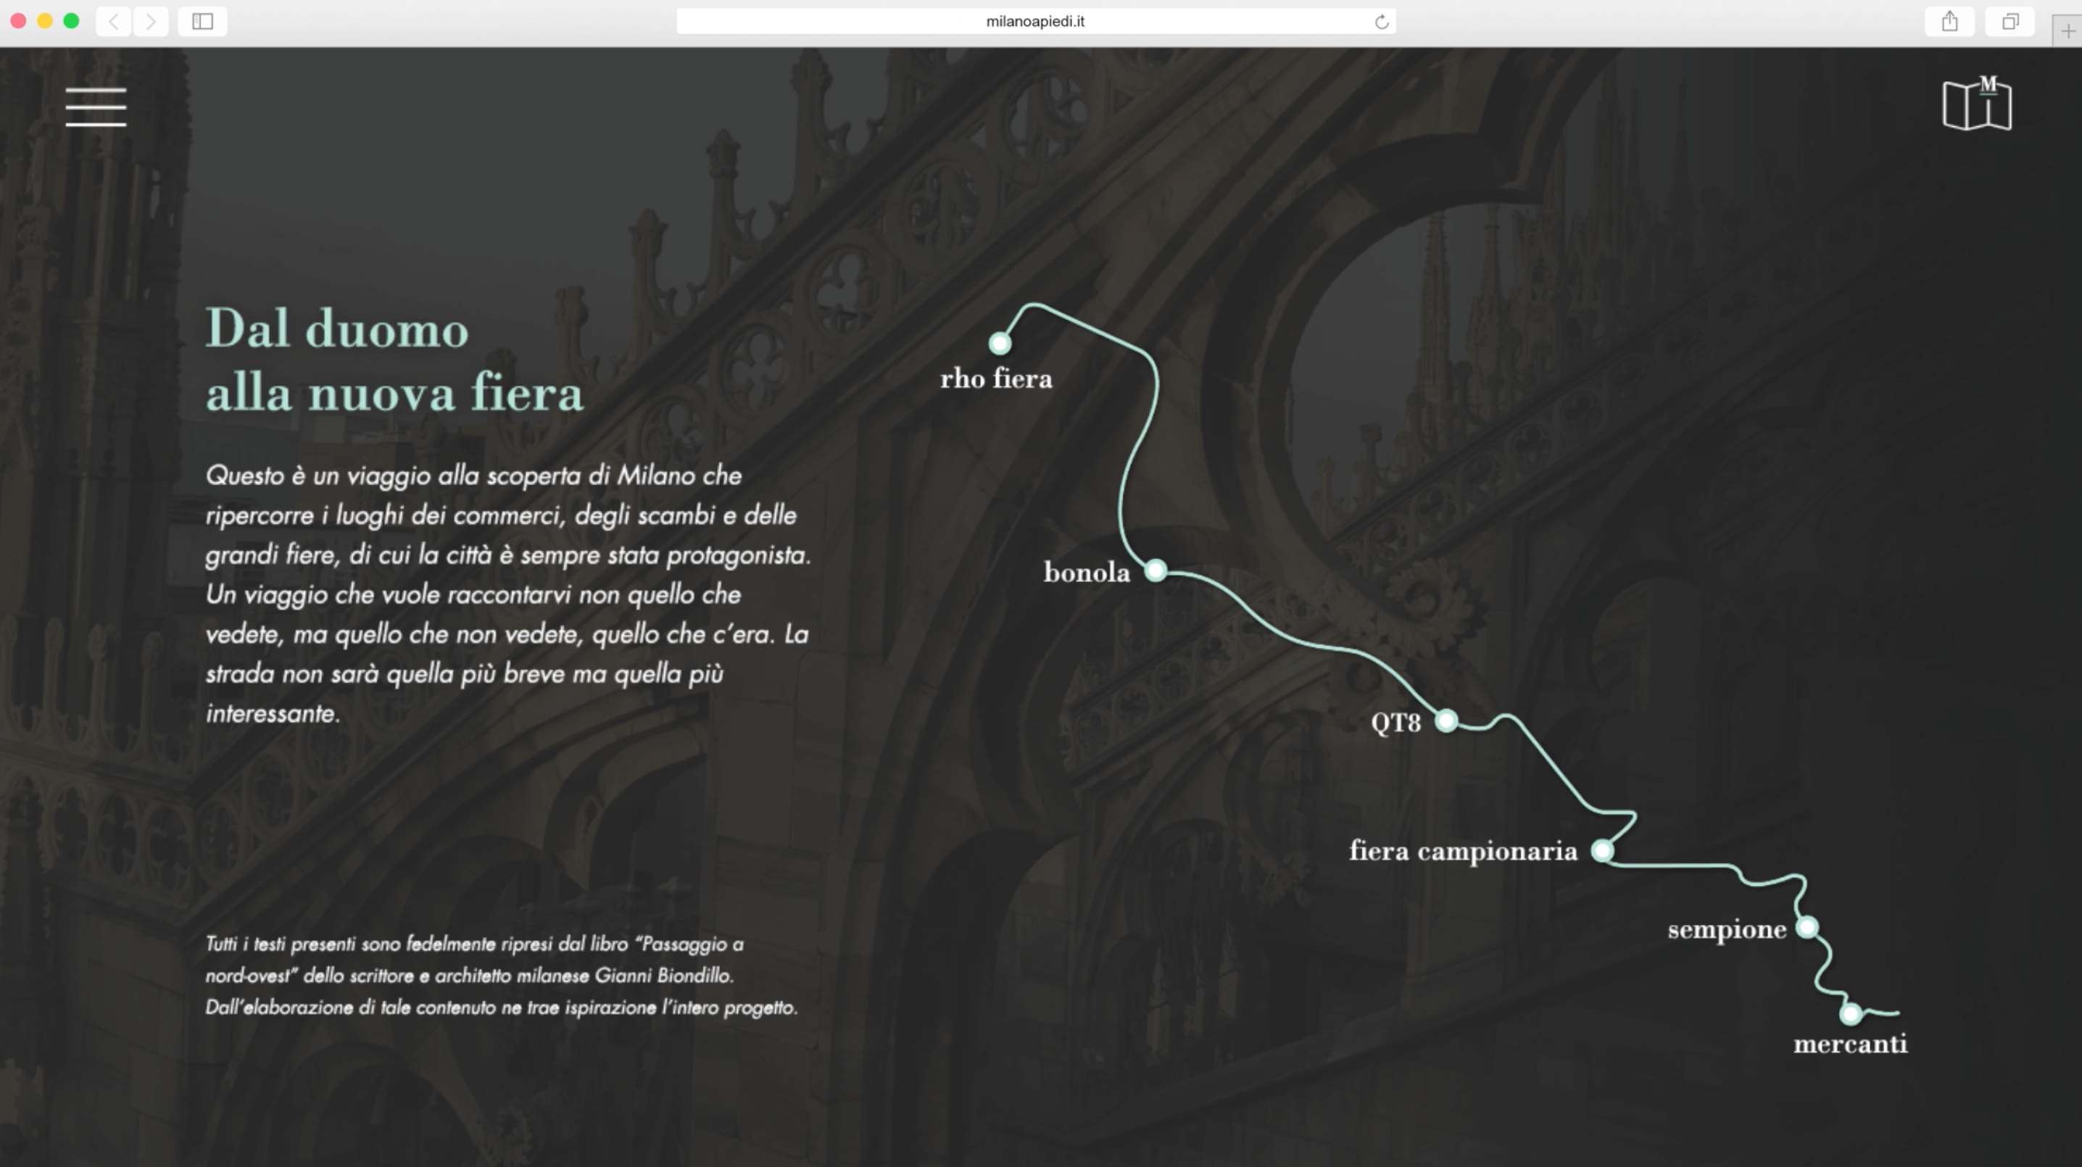This screenshot has height=1167, width=2082.
Task: Select the bonola stop marker
Action: coord(1156,570)
